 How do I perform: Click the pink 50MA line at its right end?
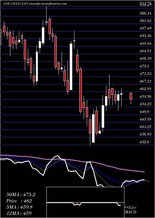pos(143,172)
